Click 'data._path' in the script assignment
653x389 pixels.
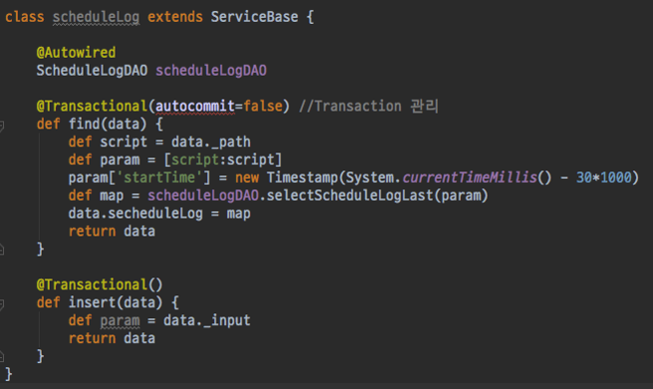211,142
